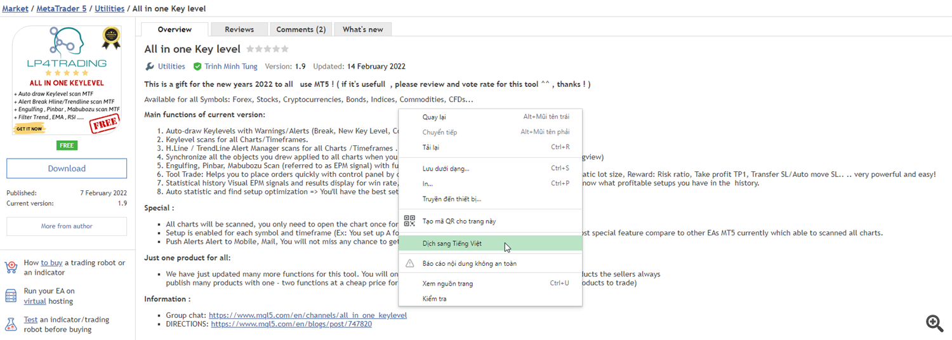Viewport: 952px width, 340px height.
Task: Open author Trinh Minh Tung's profile link
Action: (x=231, y=67)
